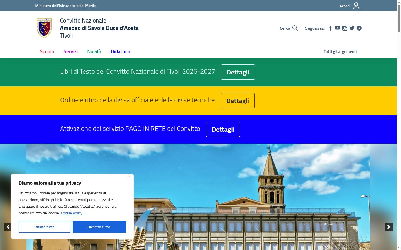The height and width of the screenshot is (250, 401).
Task: Close the privacy cookie popup
Action: click(x=130, y=177)
